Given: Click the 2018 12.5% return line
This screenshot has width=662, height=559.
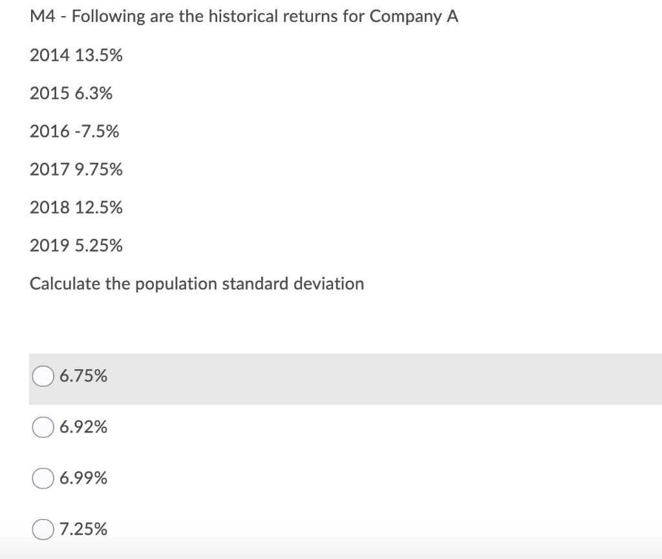Looking at the screenshot, I should click(x=76, y=208).
